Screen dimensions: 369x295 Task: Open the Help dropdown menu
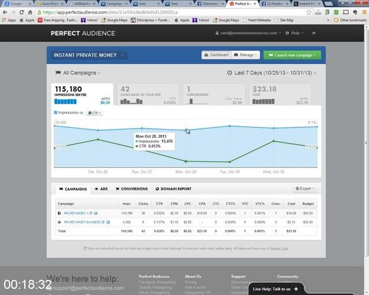click(x=295, y=33)
